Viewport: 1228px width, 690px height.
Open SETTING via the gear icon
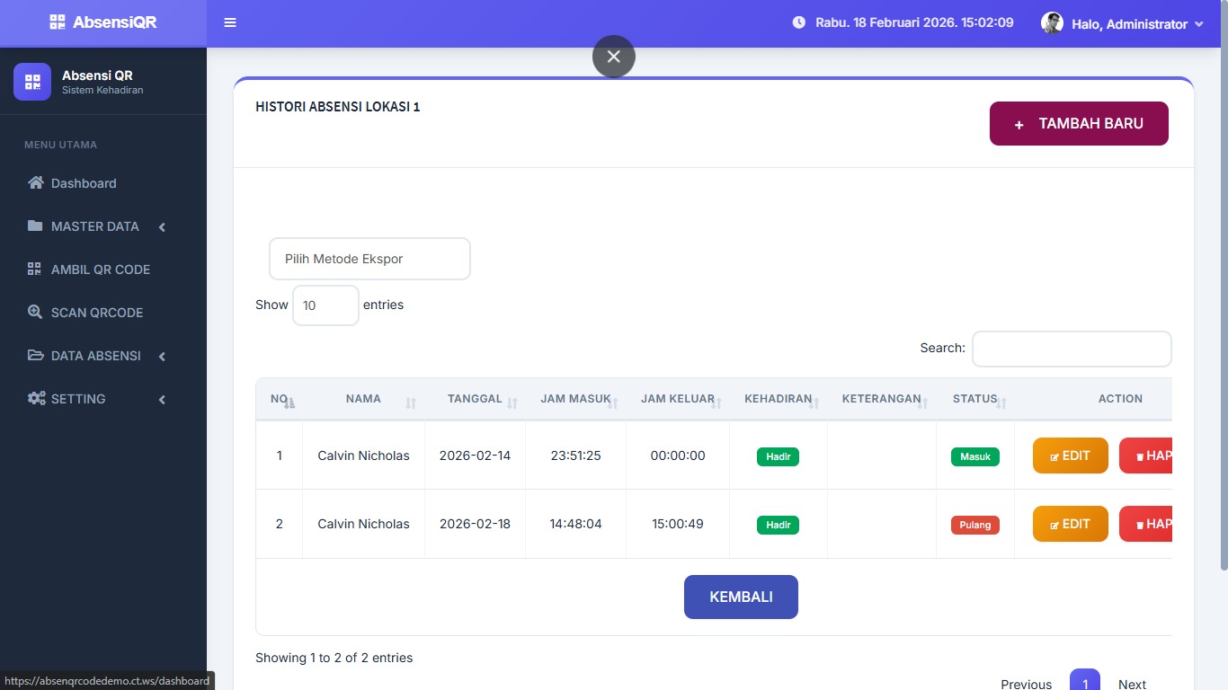click(x=34, y=398)
